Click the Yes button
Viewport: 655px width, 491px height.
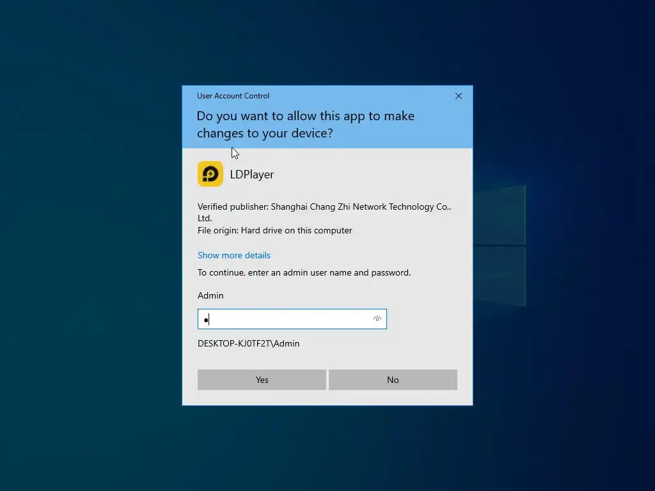(262, 380)
